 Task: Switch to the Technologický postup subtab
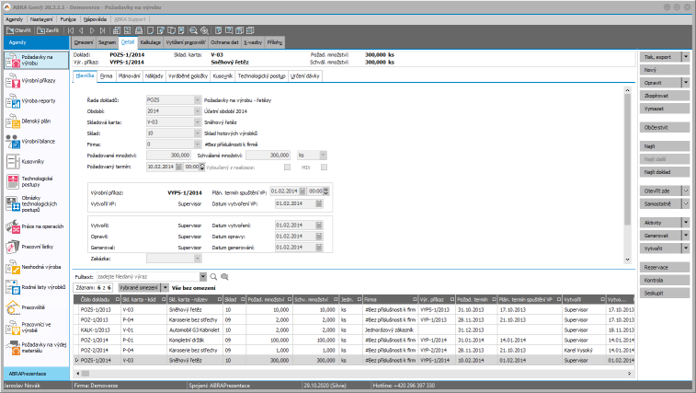click(x=261, y=76)
